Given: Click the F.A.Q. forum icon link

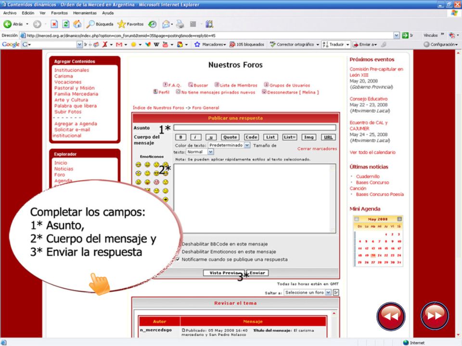Looking at the screenshot, I should pos(172,85).
